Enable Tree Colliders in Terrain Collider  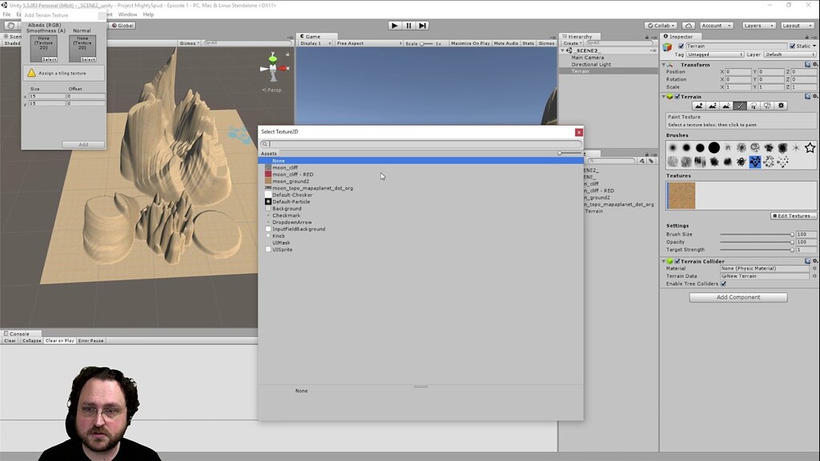click(x=723, y=283)
